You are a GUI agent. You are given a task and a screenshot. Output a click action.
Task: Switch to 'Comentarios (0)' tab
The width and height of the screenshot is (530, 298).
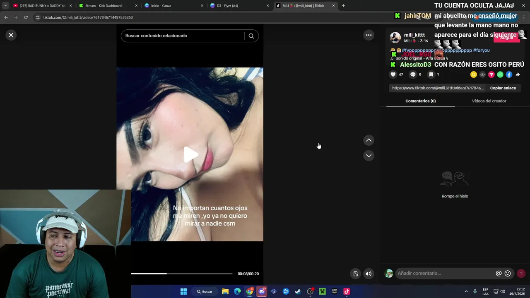420,101
